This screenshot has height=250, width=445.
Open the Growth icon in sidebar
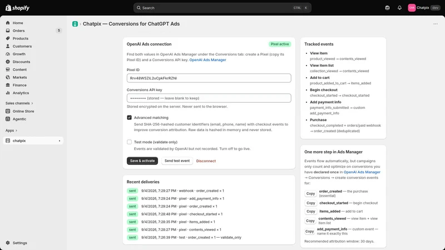click(8, 54)
